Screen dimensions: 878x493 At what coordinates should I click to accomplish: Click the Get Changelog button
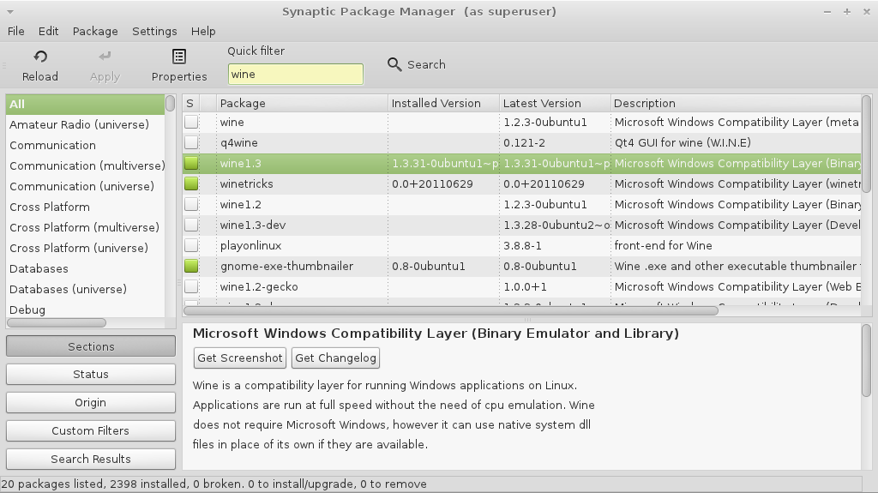(x=335, y=358)
